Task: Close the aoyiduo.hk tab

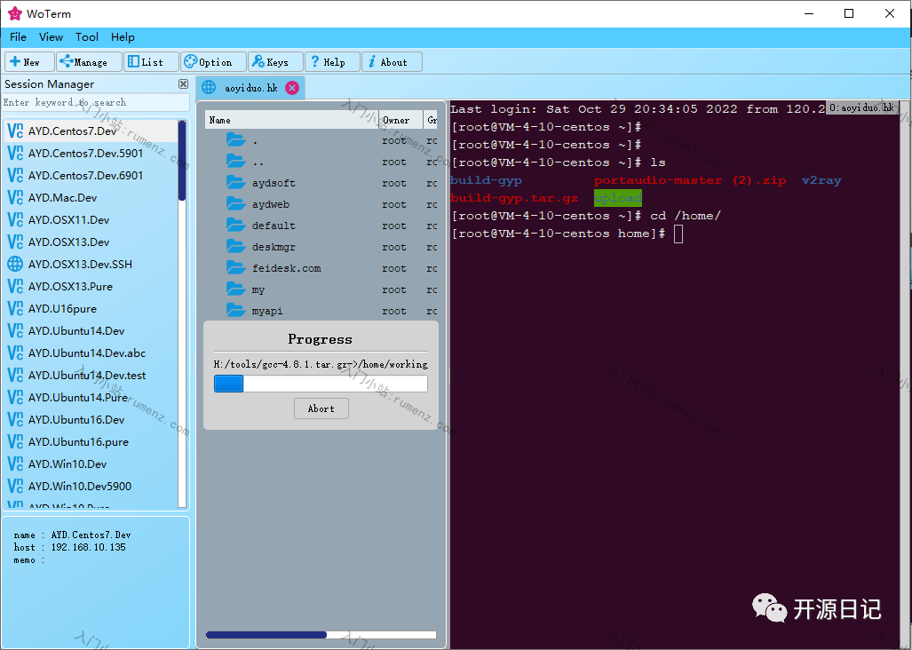Action: [292, 88]
